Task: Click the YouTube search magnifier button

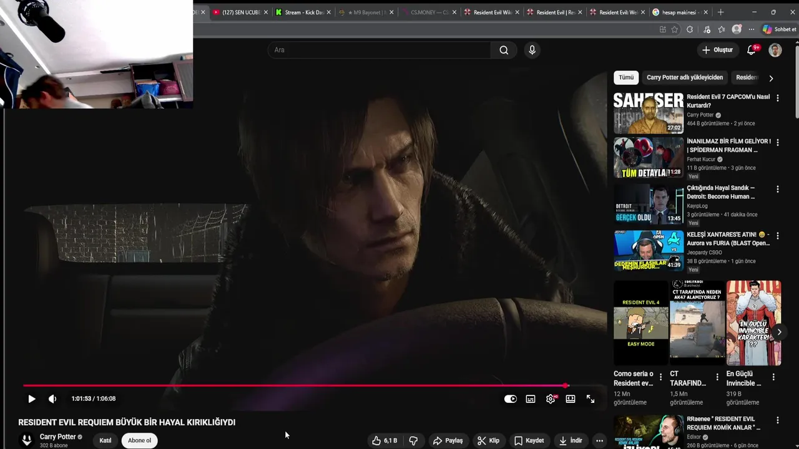Action: click(x=504, y=50)
